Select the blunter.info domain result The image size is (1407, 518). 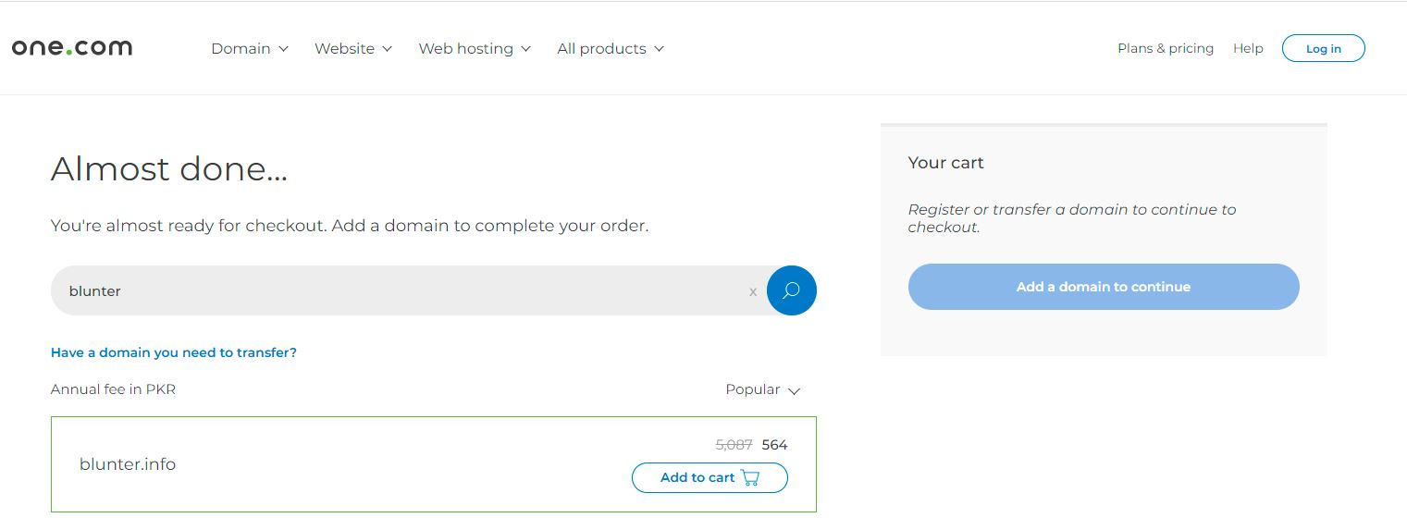(x=434, y=464)
